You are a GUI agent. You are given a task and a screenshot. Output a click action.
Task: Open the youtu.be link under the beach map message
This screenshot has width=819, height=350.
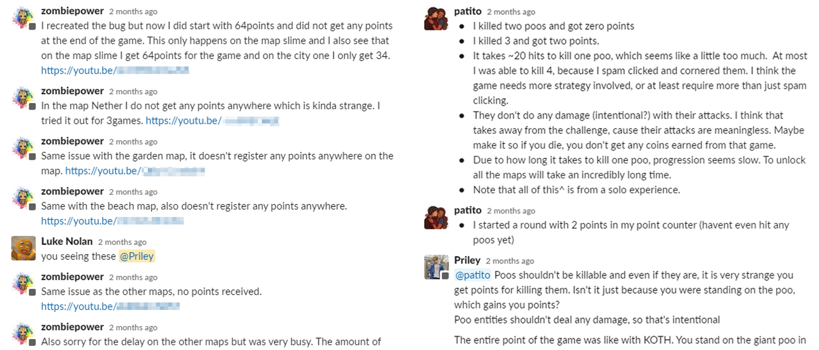(x=112, y=221)
